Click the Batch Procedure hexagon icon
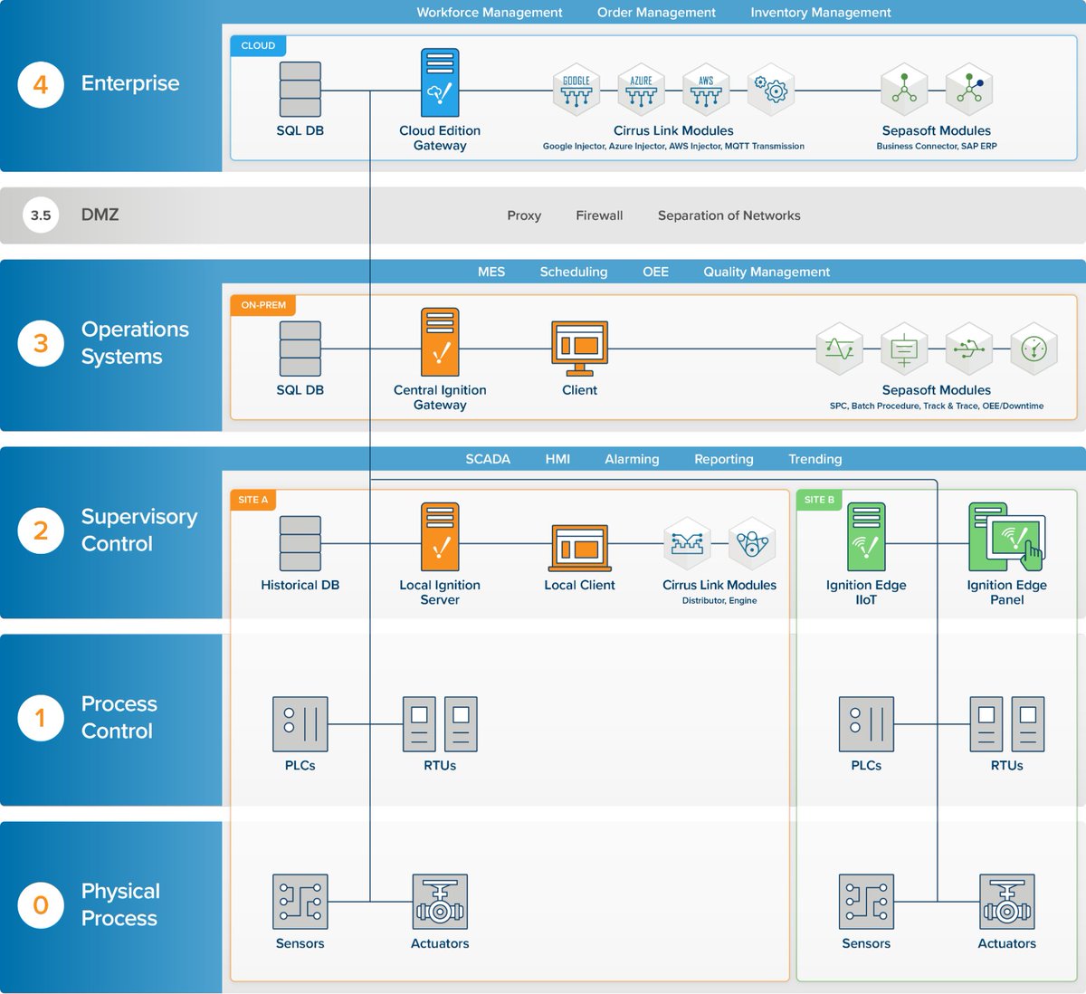 pyautogui.click(x=904, y=349)
